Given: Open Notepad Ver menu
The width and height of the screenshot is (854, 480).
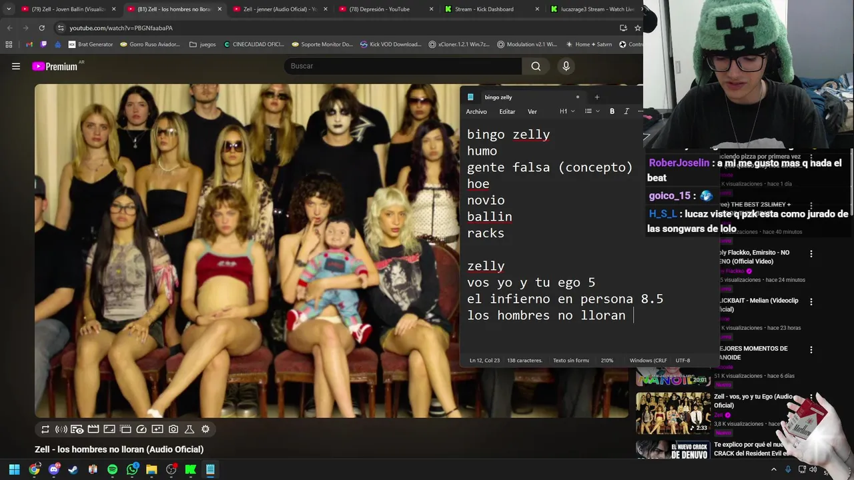Looking at the screenshot, I should coord(532,111).
